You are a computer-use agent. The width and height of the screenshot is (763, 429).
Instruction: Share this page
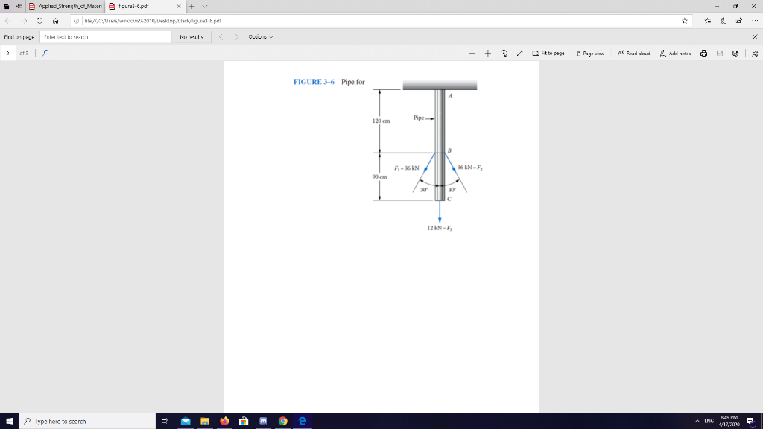(738, 21)
